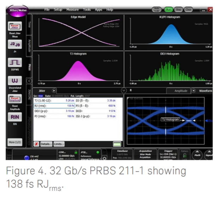Click the Limits... button
The image size is (222, 199).
point(59,144)
